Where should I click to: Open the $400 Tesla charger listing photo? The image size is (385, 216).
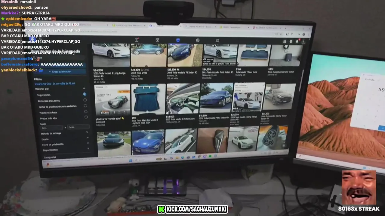(285, 55)
